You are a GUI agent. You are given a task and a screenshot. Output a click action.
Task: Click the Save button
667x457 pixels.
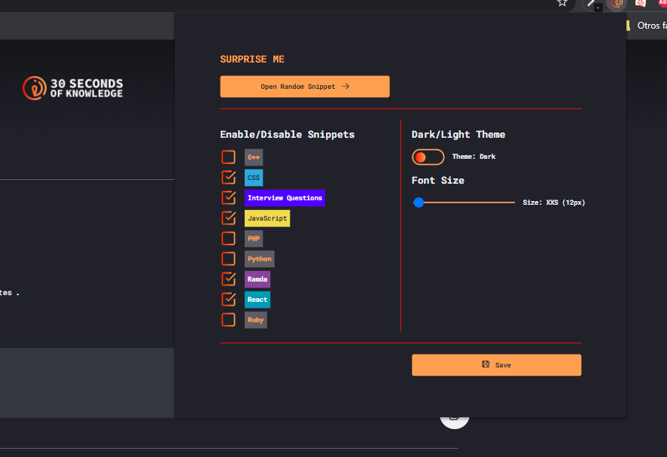[x=496, y=365]
